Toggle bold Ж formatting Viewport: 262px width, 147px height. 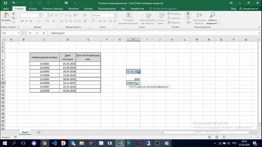[x=22, y=21]
